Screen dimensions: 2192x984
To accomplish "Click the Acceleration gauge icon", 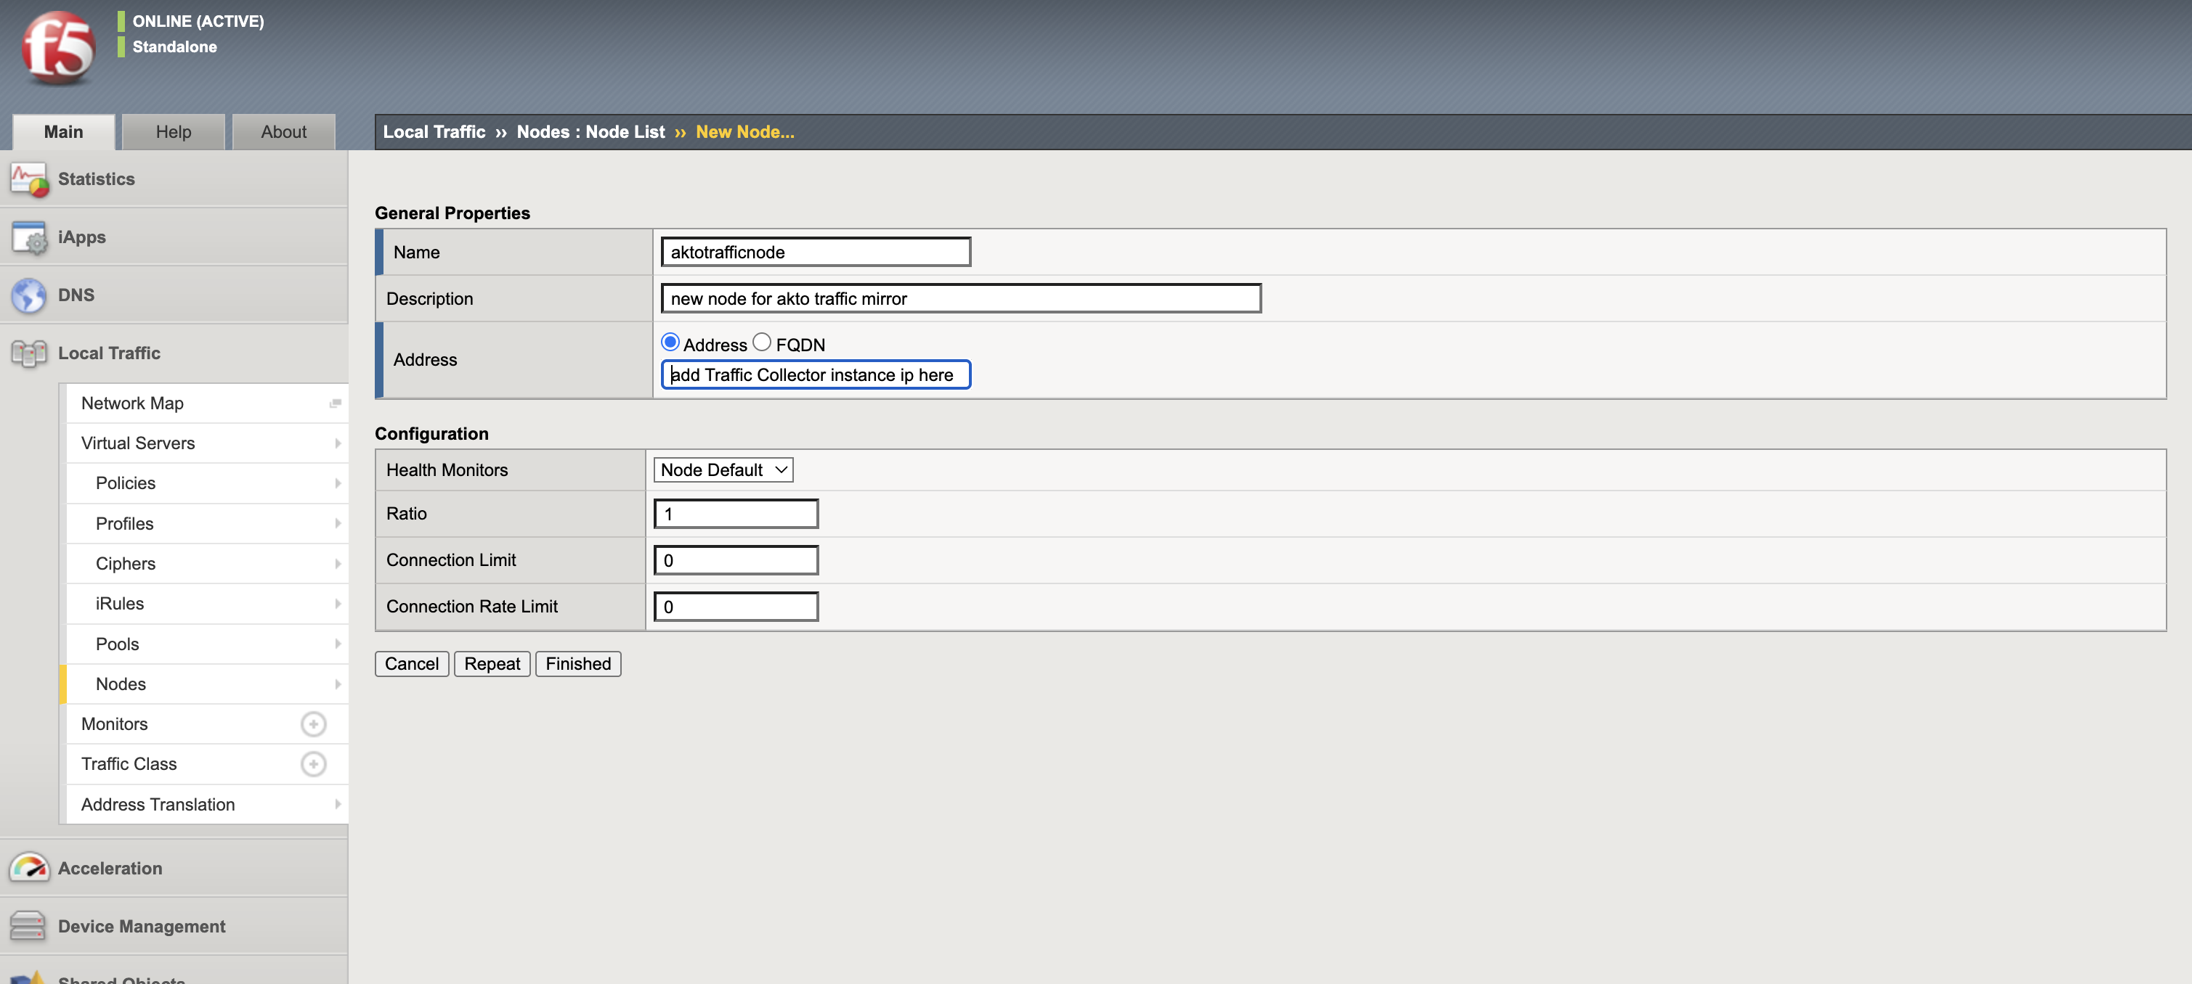I will pyautogui.click(x=29, y=869).
